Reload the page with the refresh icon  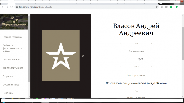point(12,7)
